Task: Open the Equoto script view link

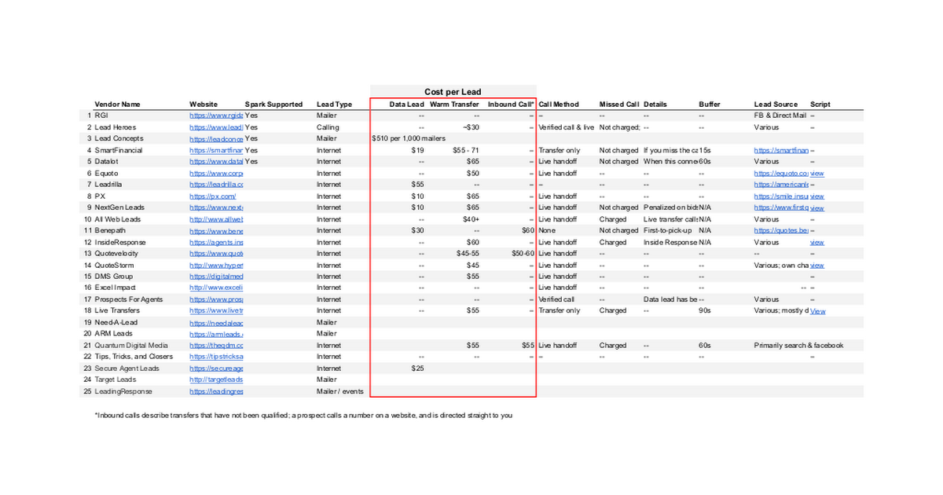Action: [x=817, y=173]
